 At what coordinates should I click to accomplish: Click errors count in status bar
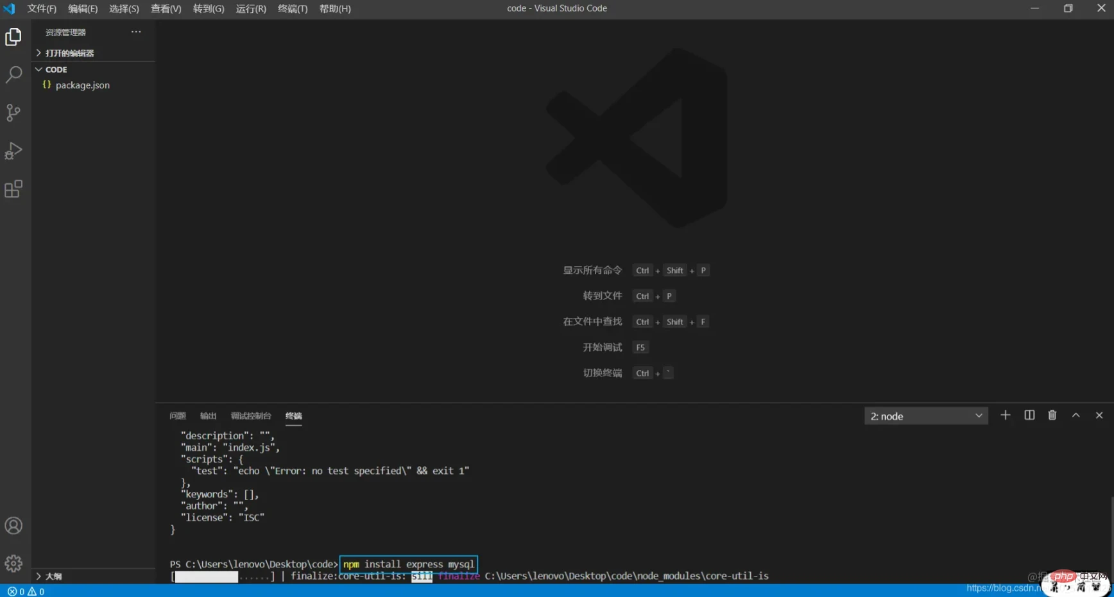click(16, 591)
